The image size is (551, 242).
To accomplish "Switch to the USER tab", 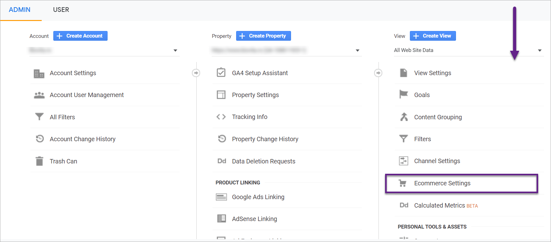I will click(61, 10).
